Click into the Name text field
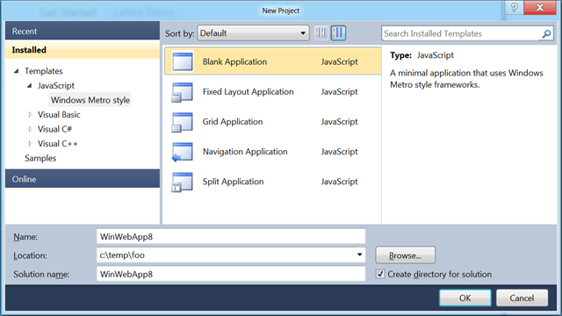The image size is (562, 316). click(x=231, y=236)
